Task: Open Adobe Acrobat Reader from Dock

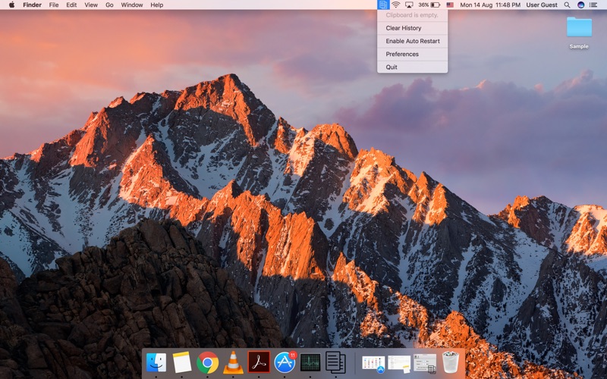Action: (259, 362)
